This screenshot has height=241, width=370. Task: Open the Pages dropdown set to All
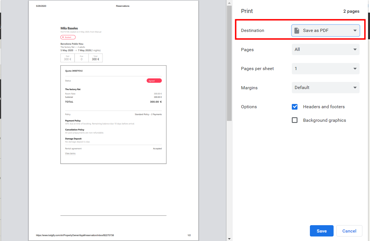[325, 49]
